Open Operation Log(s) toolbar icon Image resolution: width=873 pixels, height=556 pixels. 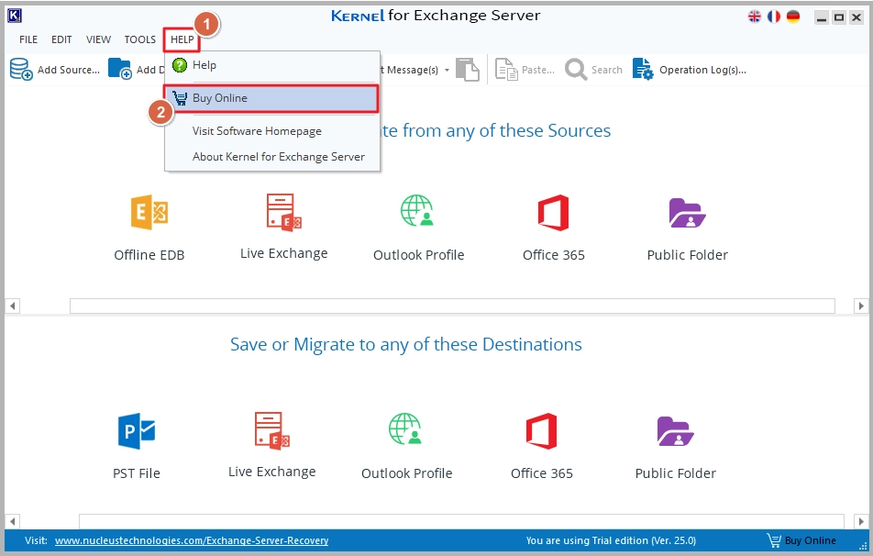click(643, 70)
